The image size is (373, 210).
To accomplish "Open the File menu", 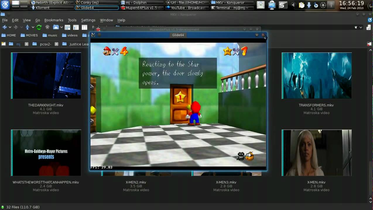I will [x=5, y=20].
